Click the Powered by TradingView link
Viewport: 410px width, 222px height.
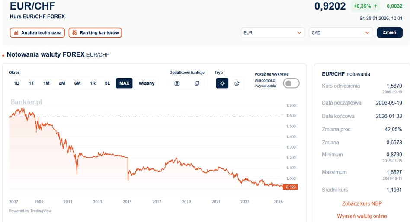point(30,211)
